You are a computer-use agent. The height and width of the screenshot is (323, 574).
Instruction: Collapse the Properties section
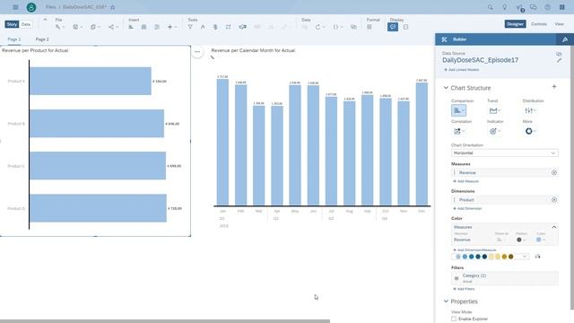tap(446, 301)
